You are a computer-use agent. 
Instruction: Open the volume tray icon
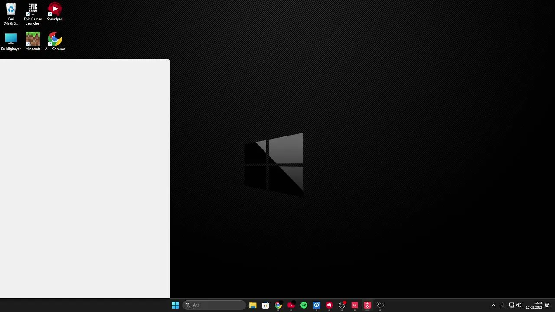(x=519, y=305)
